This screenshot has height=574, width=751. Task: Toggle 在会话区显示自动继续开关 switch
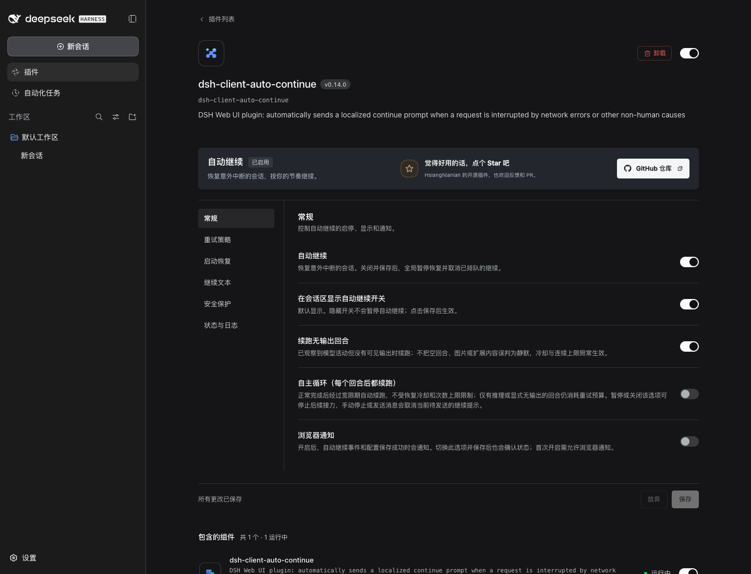(689, 304)
